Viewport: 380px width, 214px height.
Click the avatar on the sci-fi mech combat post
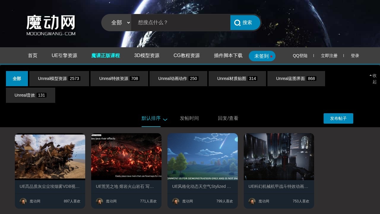(x=252, y=201)
